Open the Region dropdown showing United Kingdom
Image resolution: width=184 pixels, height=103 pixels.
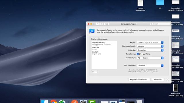[150, 42]
